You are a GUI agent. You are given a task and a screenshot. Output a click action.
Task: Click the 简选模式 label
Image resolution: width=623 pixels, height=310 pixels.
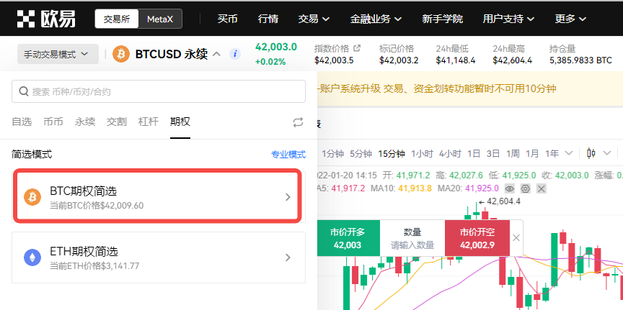coord(32,154)
